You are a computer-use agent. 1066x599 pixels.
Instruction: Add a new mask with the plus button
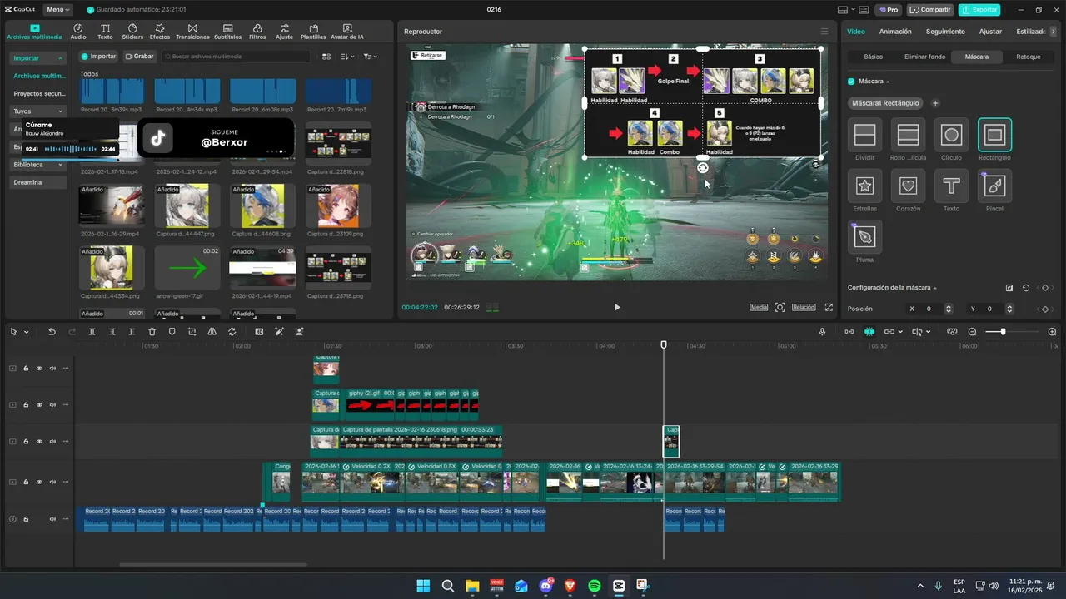[x=935, y=103]
